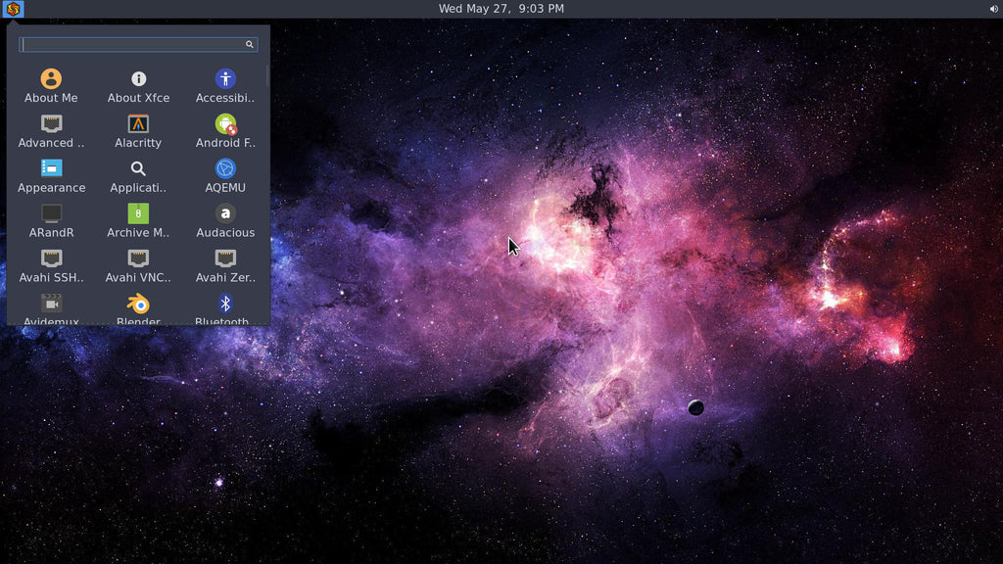This screenshot has height=564, width=1003.
Task: Open the Appearance settings
Action: [x=51, y=173]
